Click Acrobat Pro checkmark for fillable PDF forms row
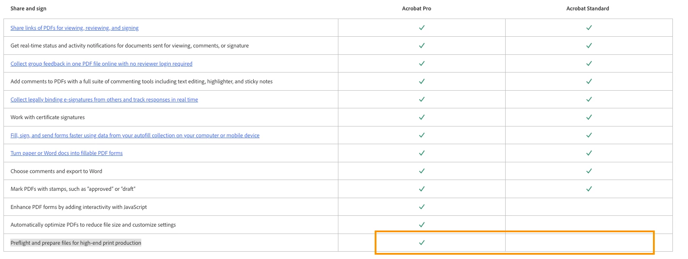The width and height of the screenshot is (688, 259). tap(422, 153)
